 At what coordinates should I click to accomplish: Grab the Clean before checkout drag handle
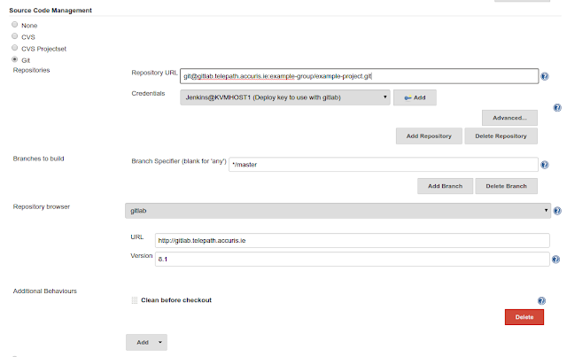pos(135,300)
